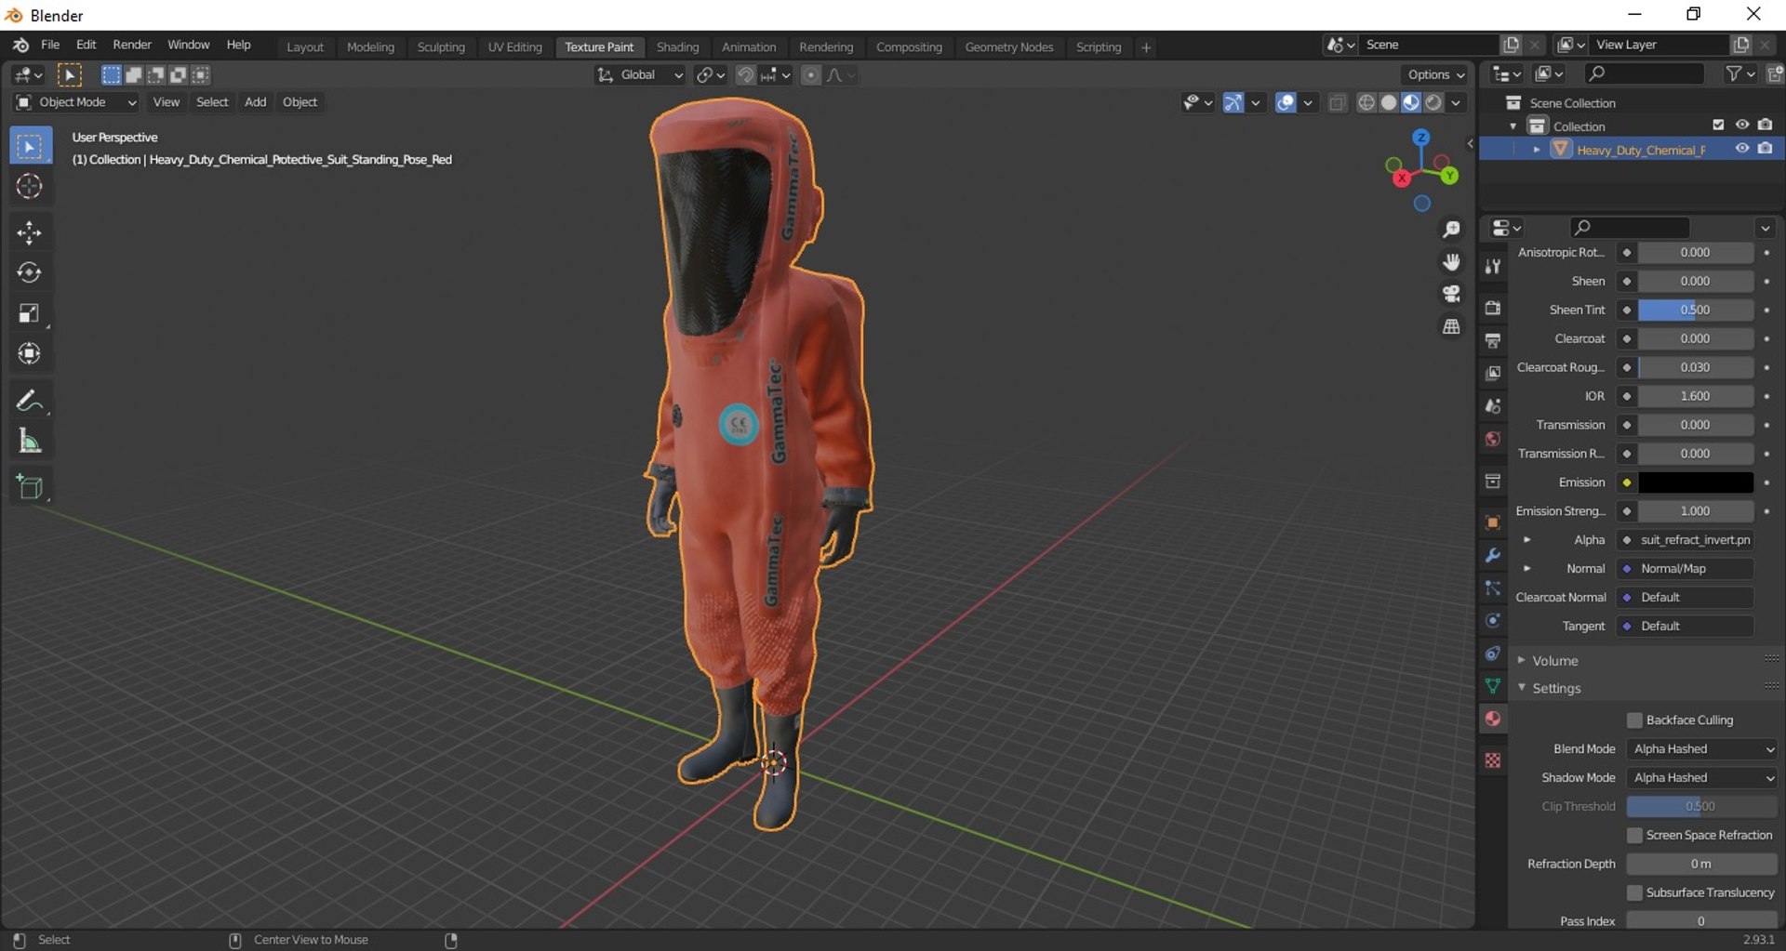This screenshot has height=951, width=1786.
Task: Expand the Alpha input socket
Action: pos(1526,540)
